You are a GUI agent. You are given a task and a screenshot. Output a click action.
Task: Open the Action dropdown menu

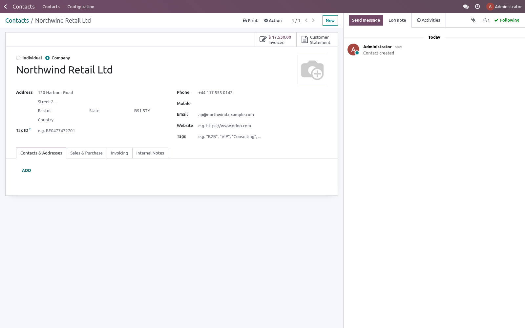click(273, 20)
